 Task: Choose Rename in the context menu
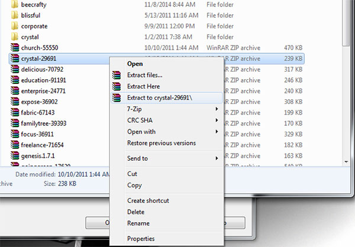coord(167,223)
